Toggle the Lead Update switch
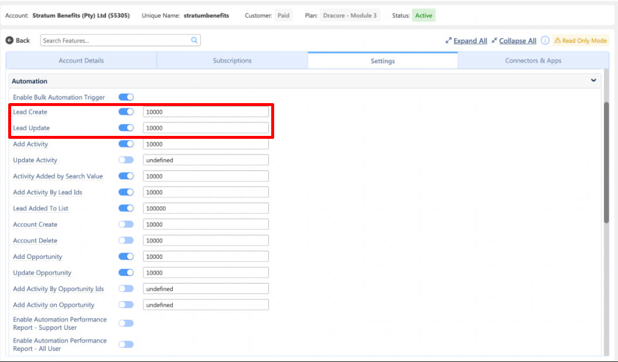 pos(126,128)
